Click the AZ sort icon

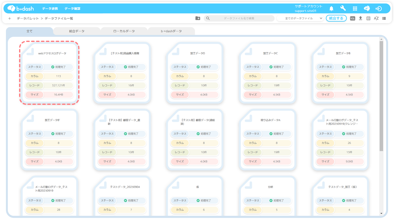[x=376, y=18]
